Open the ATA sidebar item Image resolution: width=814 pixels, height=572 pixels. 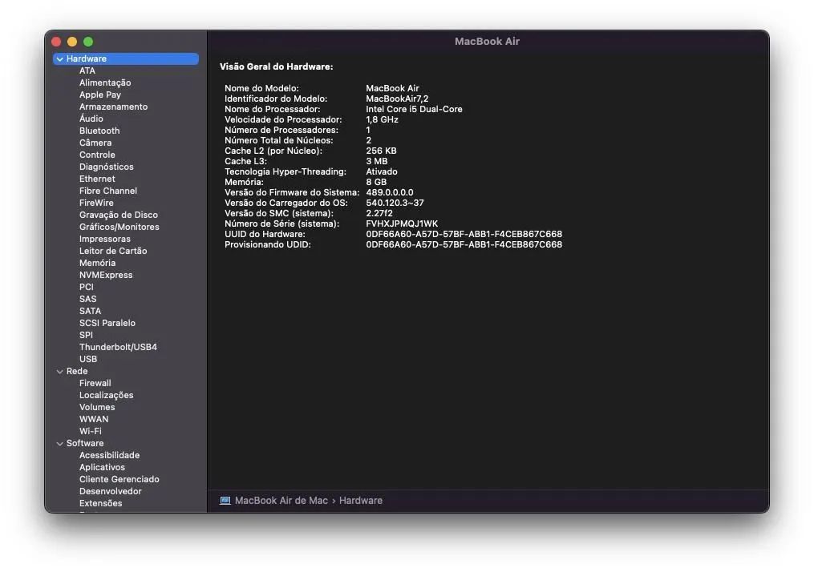[x=87, y=70]
